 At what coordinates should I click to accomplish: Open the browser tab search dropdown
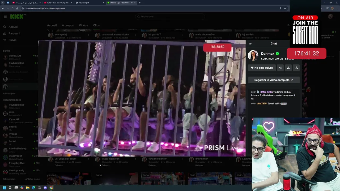click(3, 3)
